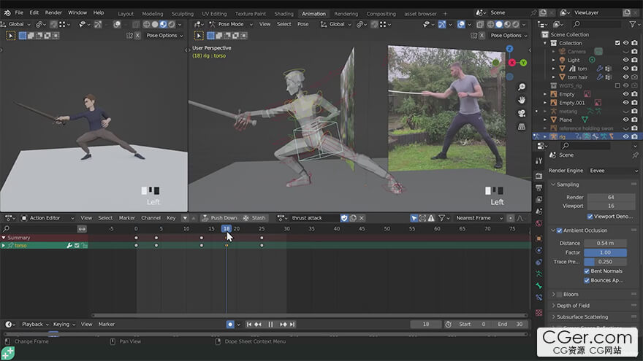
Task: Uncheck the Ambient Occlusion checkbox
Action: pyautogui.click(x=560, y=230)
